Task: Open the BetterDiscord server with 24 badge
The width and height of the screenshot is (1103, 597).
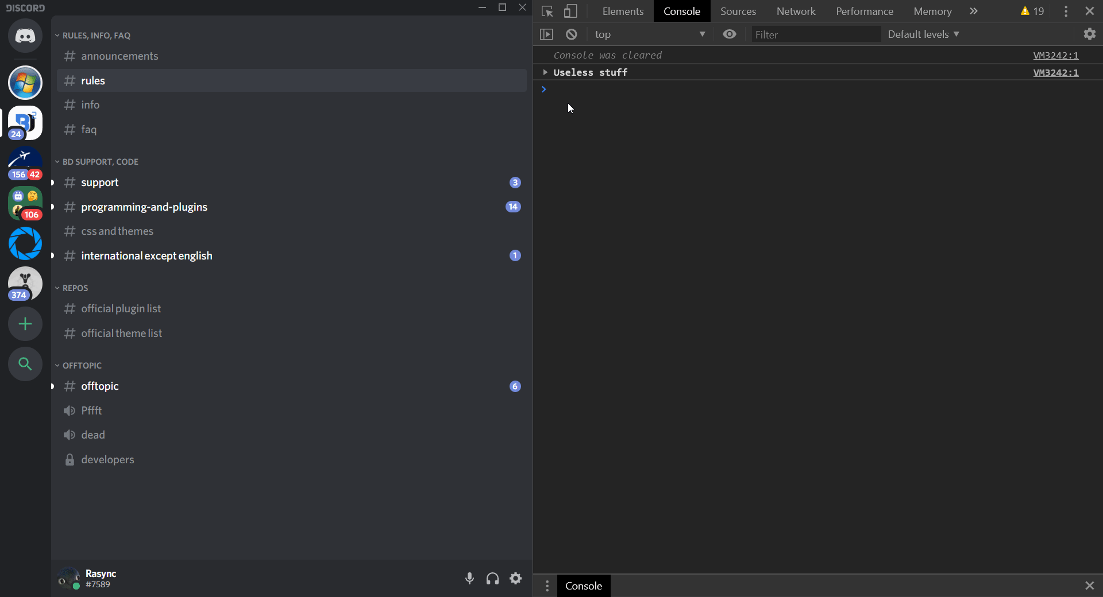Action: click(25, 123)
